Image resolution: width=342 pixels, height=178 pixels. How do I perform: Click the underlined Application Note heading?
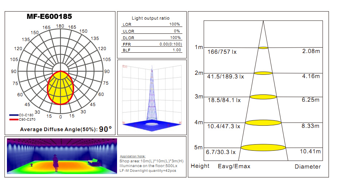click(x=132, y=156)
